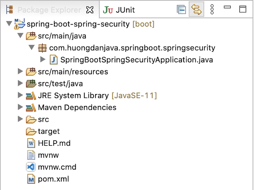Select the Maven Dependencies library
Image resolution: width=254 pixels, height=190 pixels.
tap(71, 107)
